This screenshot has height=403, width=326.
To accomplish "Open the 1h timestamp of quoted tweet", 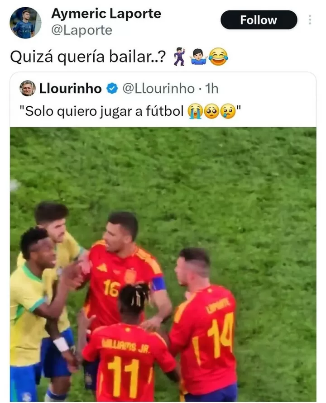I will point(211,89).
